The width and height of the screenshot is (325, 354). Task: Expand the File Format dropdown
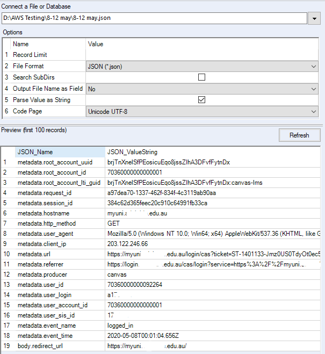(x=314, y=66)
